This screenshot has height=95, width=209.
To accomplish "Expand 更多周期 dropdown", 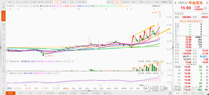I will click(82, 2).
